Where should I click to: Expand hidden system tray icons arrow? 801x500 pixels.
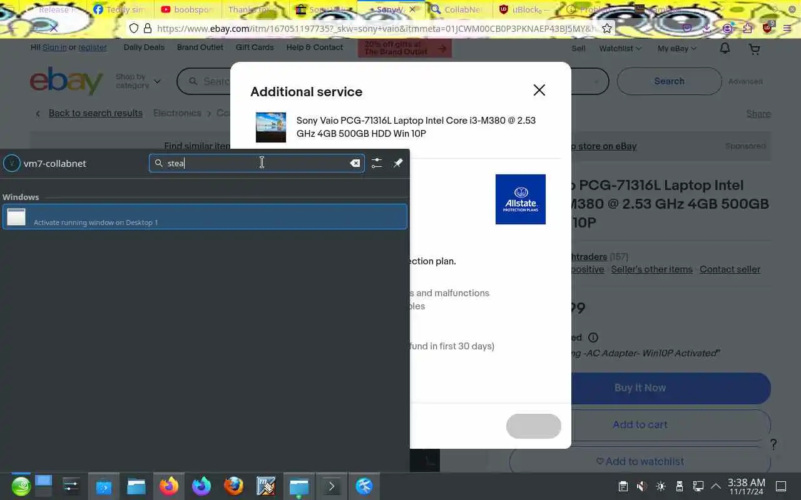(716, 486)
